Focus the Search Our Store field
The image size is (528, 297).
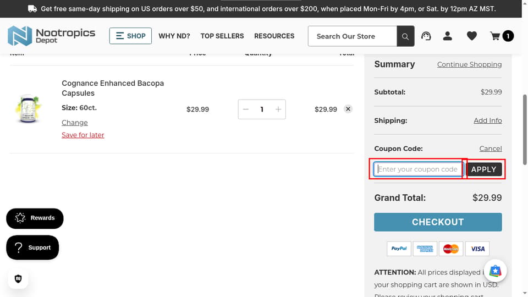352,36
